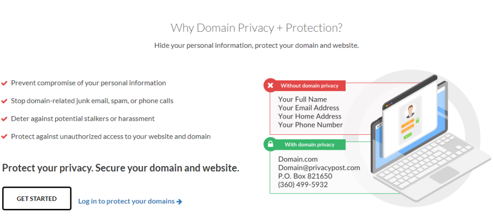
Task: Click the 'Your Full Name' text line
Action: click(302, 100)
